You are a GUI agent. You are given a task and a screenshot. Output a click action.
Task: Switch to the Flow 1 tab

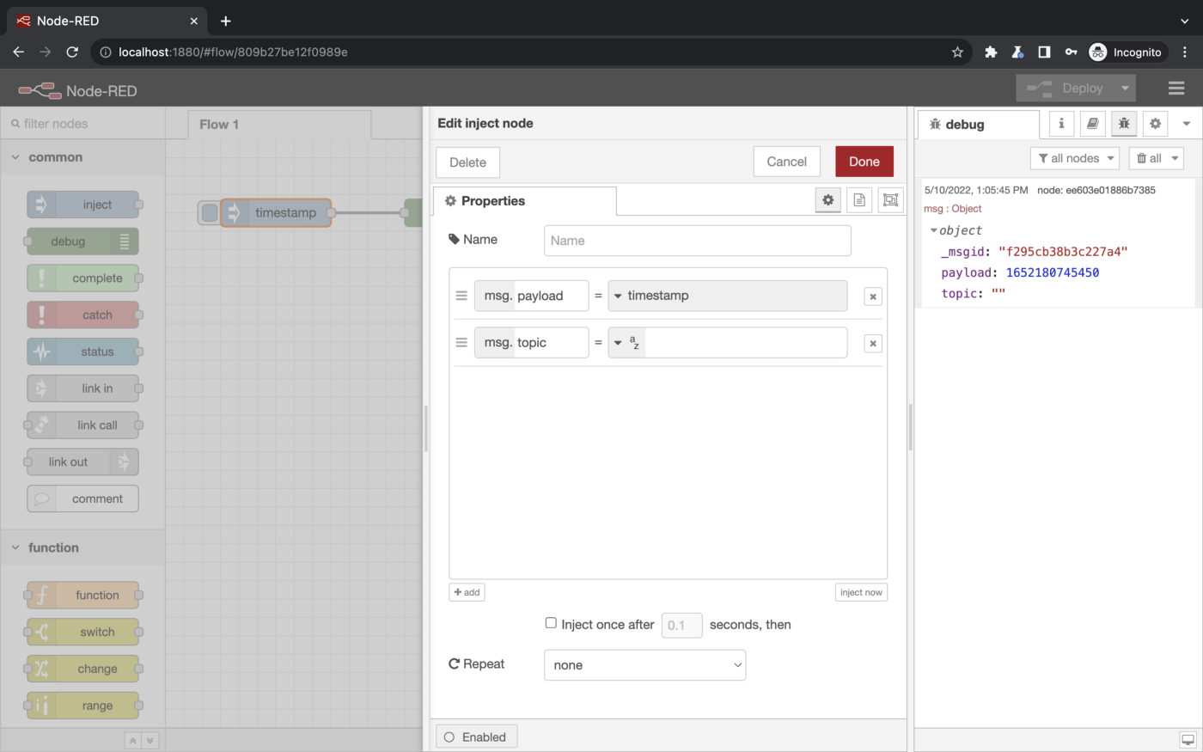219,125
